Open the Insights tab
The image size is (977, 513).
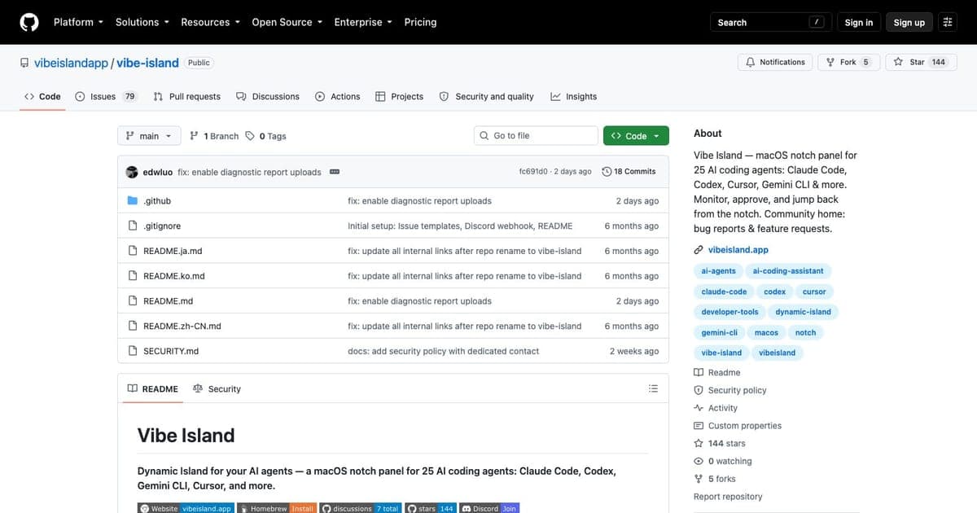pos(574,96)
